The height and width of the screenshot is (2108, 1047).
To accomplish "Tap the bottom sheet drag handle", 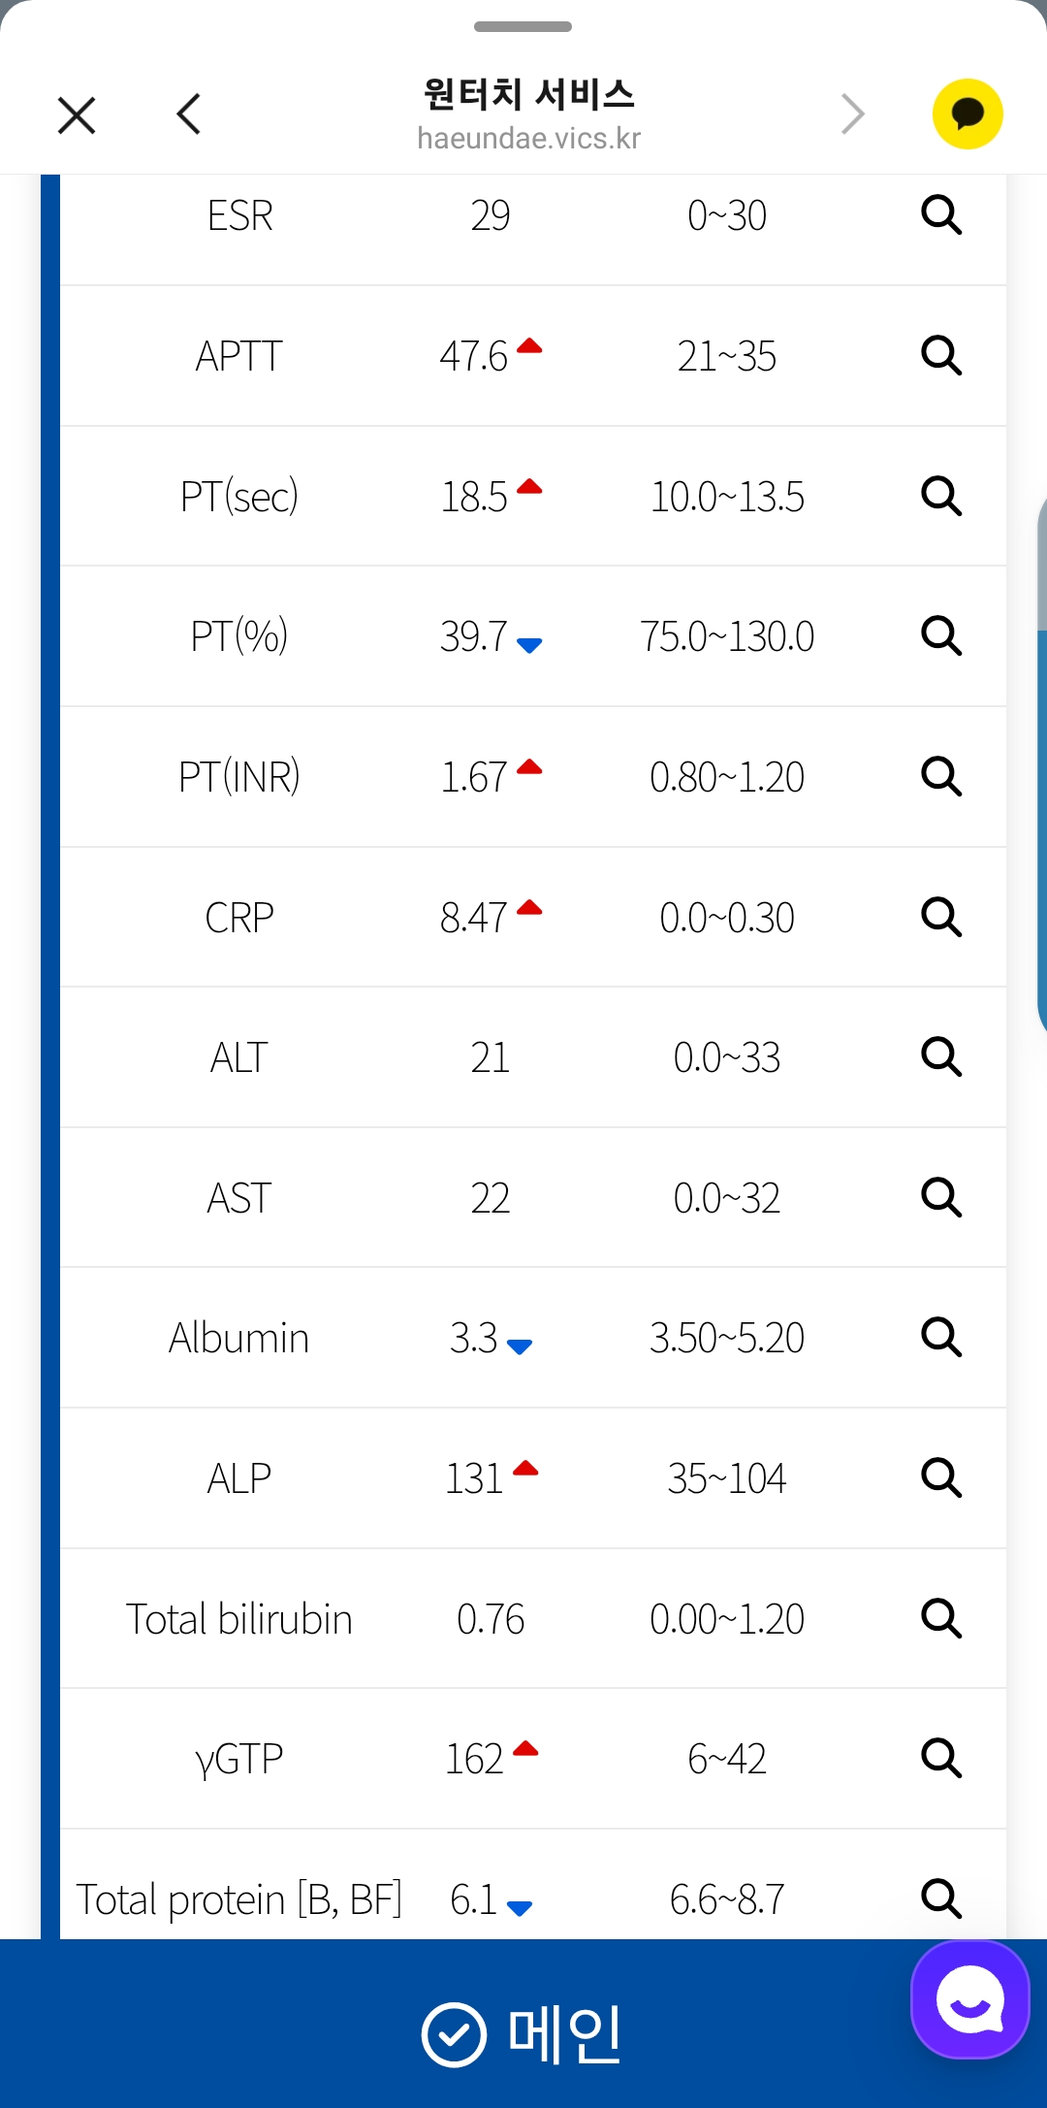I will (x=523, y=26).
